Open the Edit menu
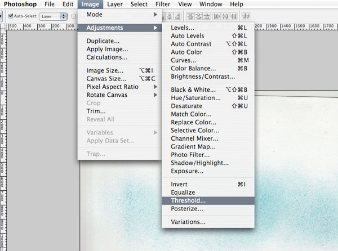The height and width of the screenshot is (251, 338). 68,4
